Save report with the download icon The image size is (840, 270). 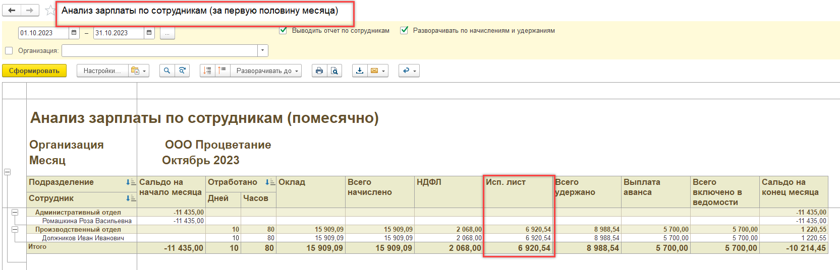(360, 71)
